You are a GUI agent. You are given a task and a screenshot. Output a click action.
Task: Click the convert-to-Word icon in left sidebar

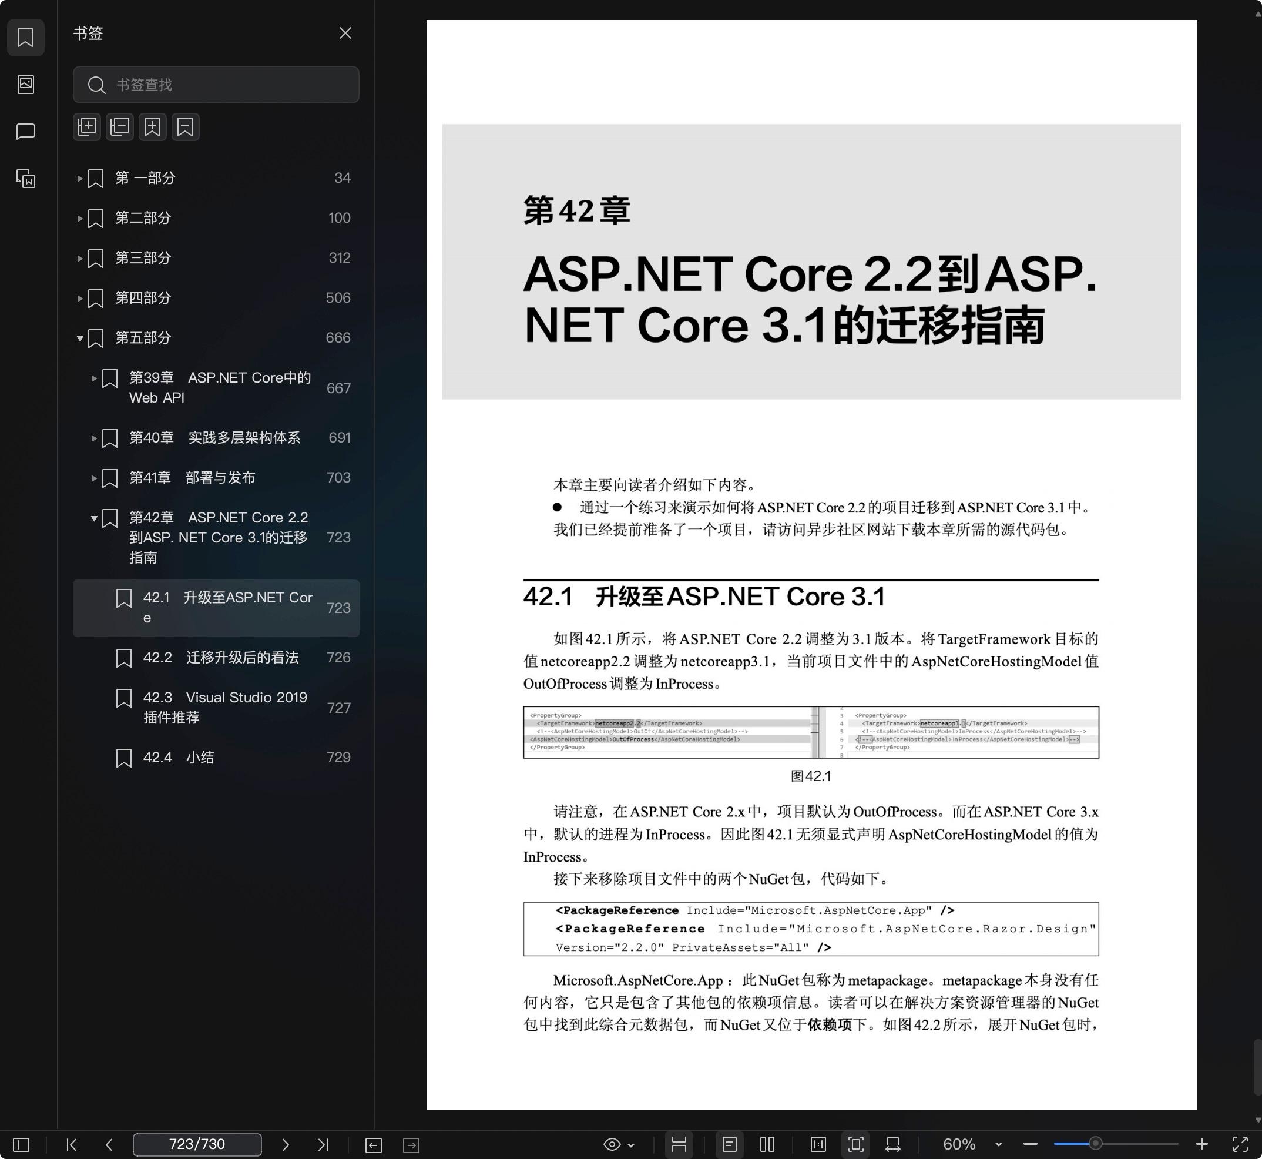tap(26, 179)
